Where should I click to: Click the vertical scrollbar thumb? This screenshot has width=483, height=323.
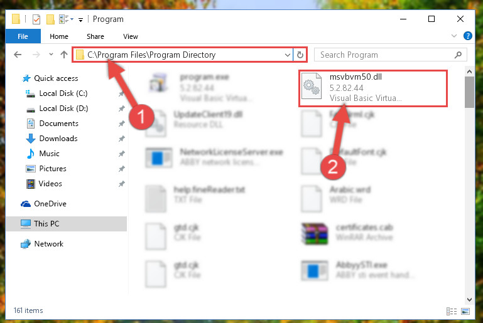[x=469, y=92]
